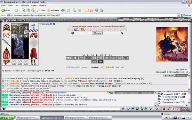192x120 pixels.
Task: Open the Сервис menu
Action: [x=34, y=5]
